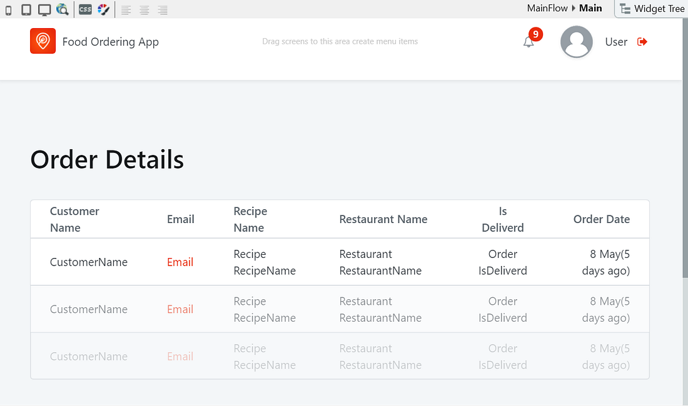Sort by the Order Date column header

[x=602, y=219]
